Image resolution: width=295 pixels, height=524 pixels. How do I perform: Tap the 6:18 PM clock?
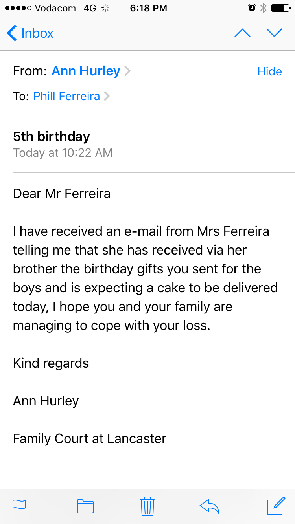click(148, 8)
